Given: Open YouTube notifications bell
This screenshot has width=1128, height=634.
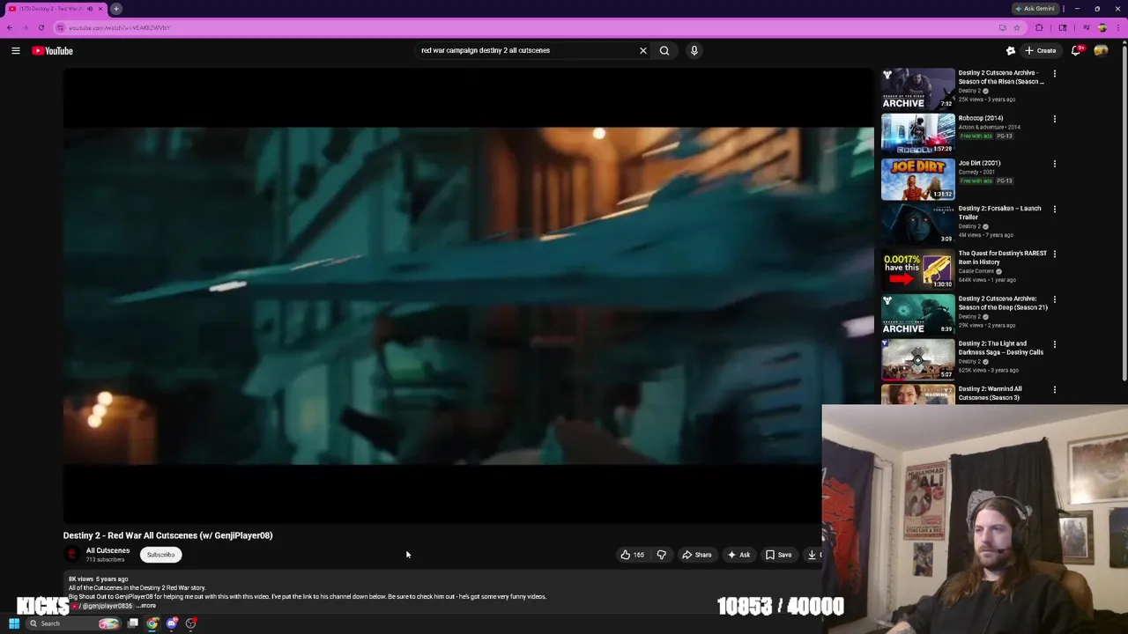Looking at the screenshot, I should (x=1076, y=51).
